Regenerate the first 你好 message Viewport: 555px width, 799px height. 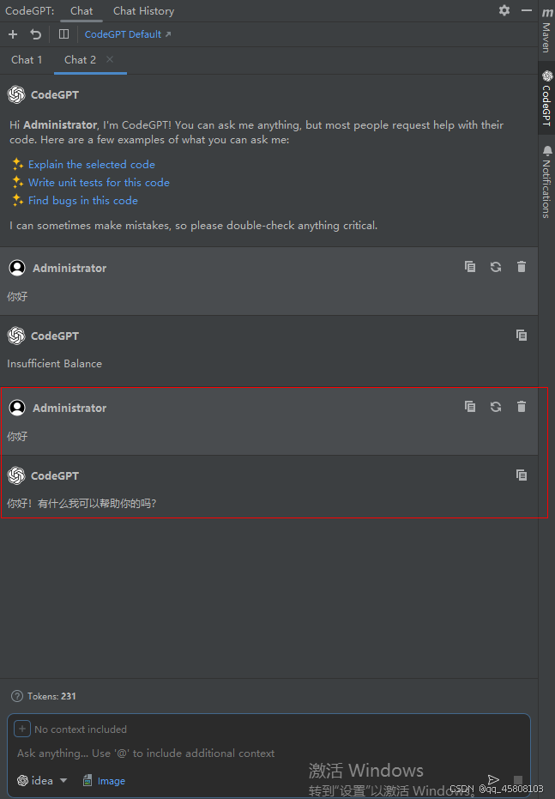coord(495,266)
